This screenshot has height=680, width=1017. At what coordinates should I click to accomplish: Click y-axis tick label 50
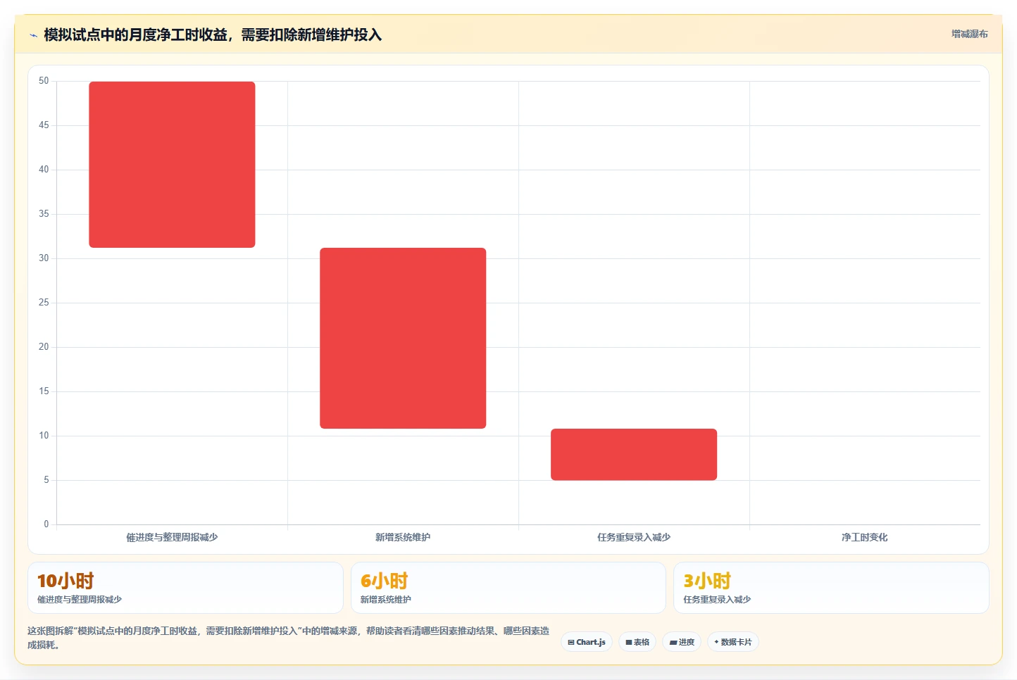44,81
